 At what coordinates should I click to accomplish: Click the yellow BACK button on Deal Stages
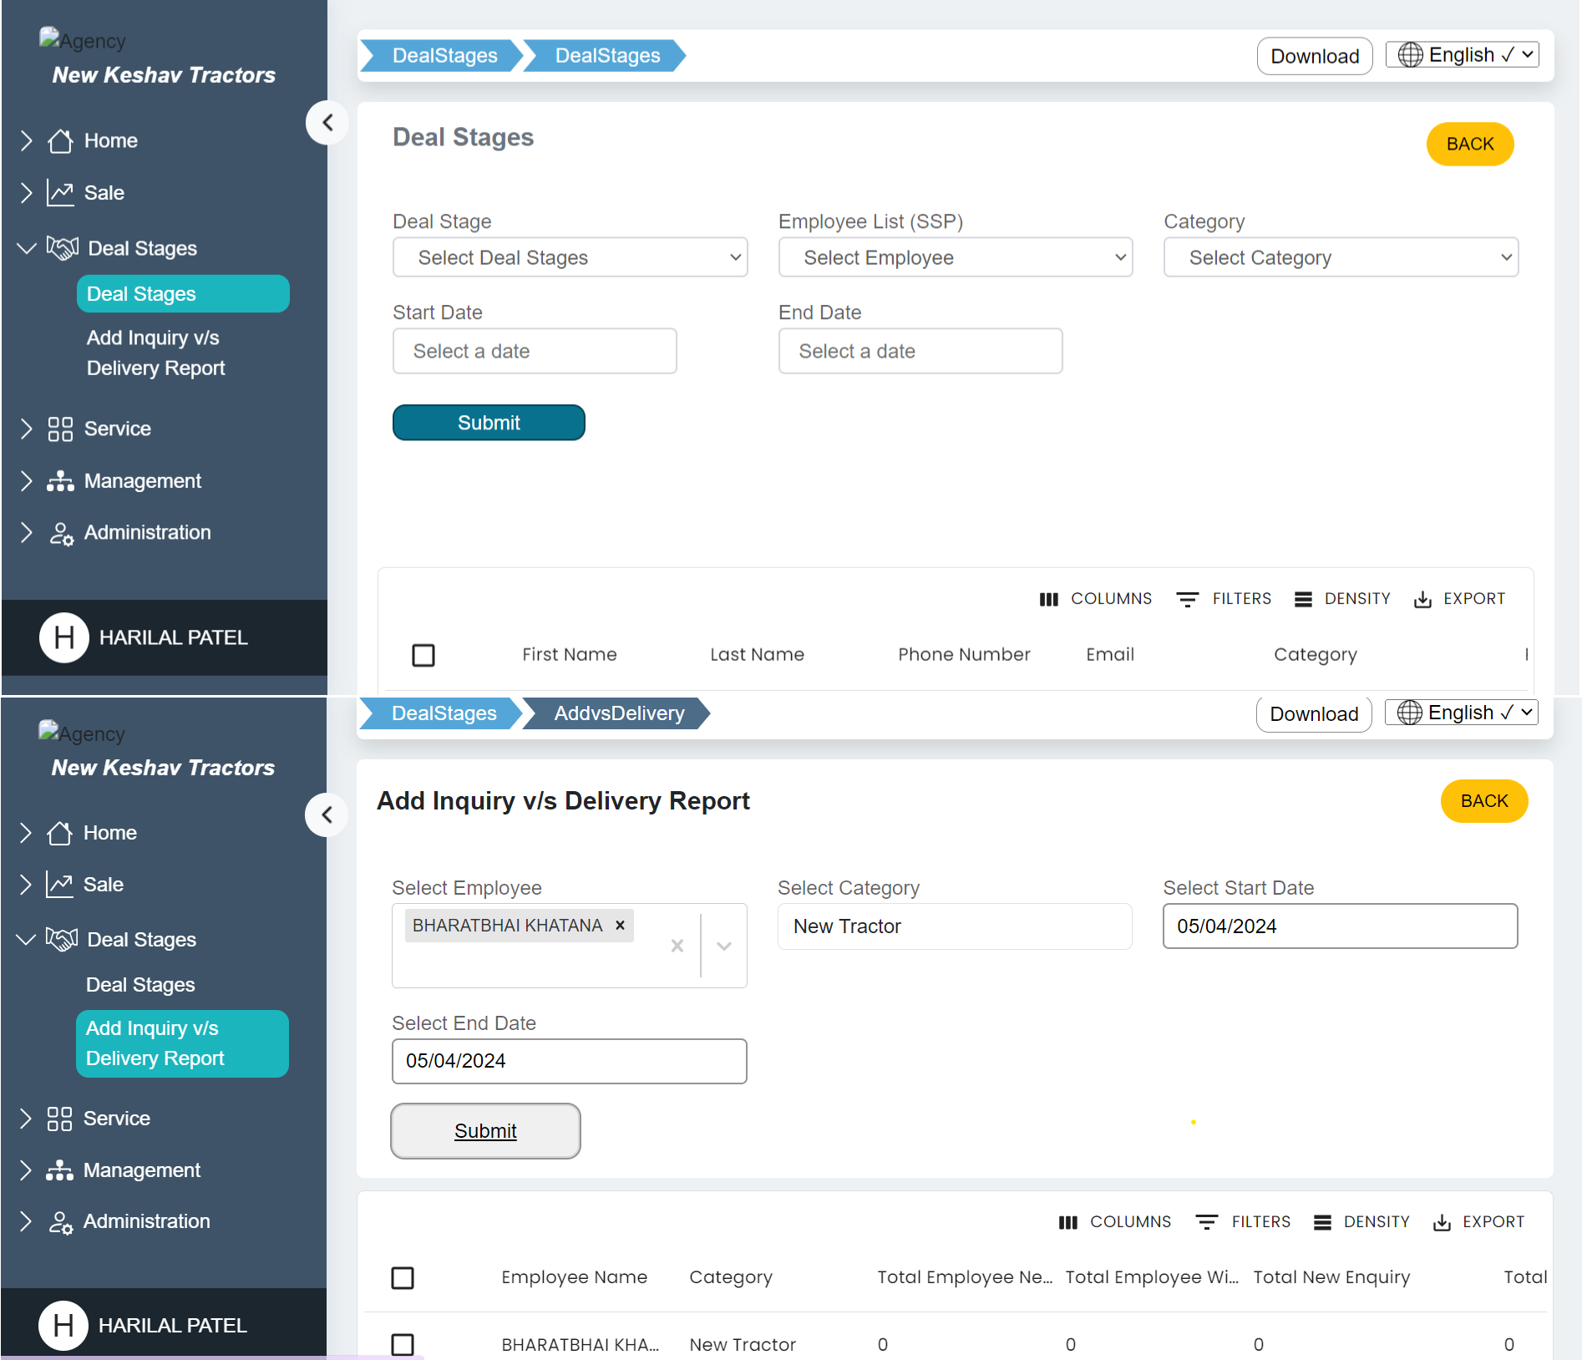click(1469, 145)
